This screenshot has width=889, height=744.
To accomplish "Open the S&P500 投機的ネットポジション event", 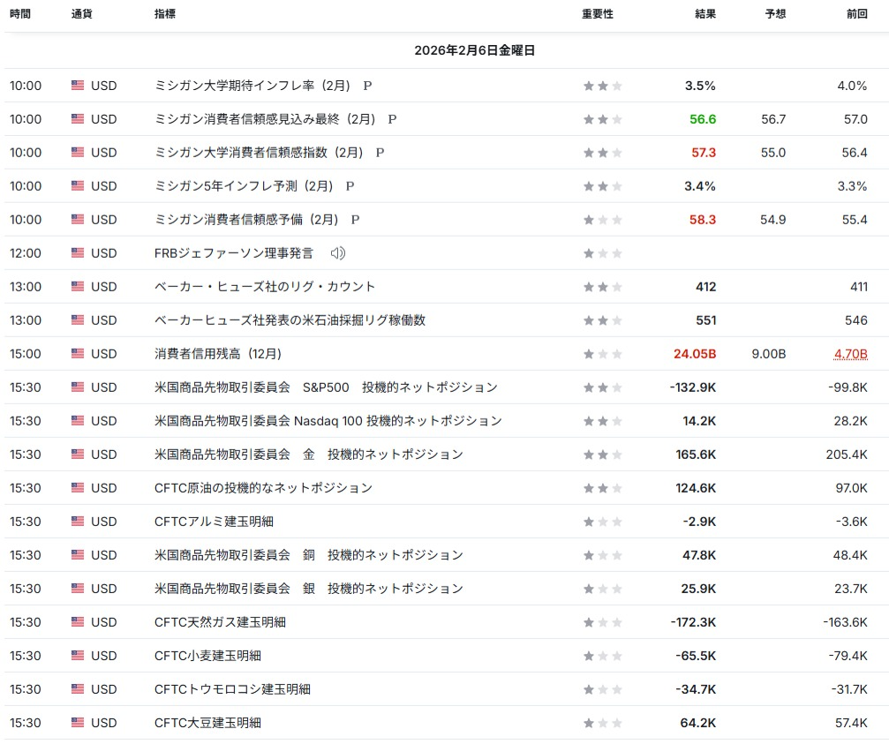I will 326,387.
